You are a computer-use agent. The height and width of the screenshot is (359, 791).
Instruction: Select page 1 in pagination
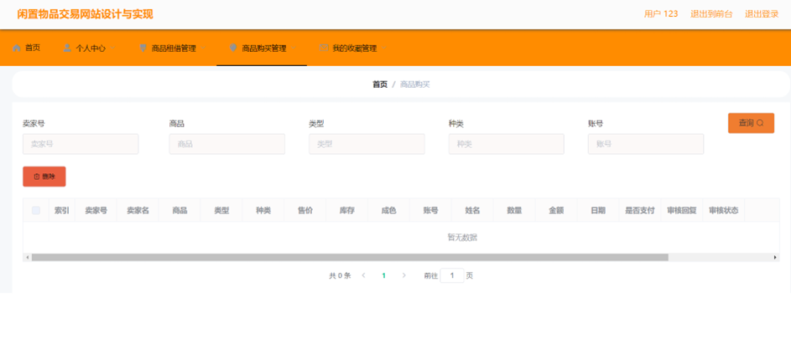[x=384, y=275]
